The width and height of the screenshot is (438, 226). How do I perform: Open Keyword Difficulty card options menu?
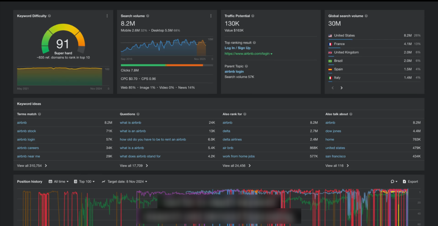[x=107, y=16]
